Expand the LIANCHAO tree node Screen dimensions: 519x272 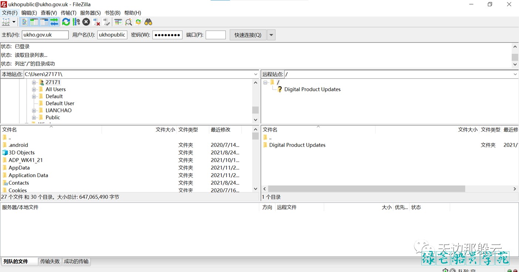pos(34,110)
